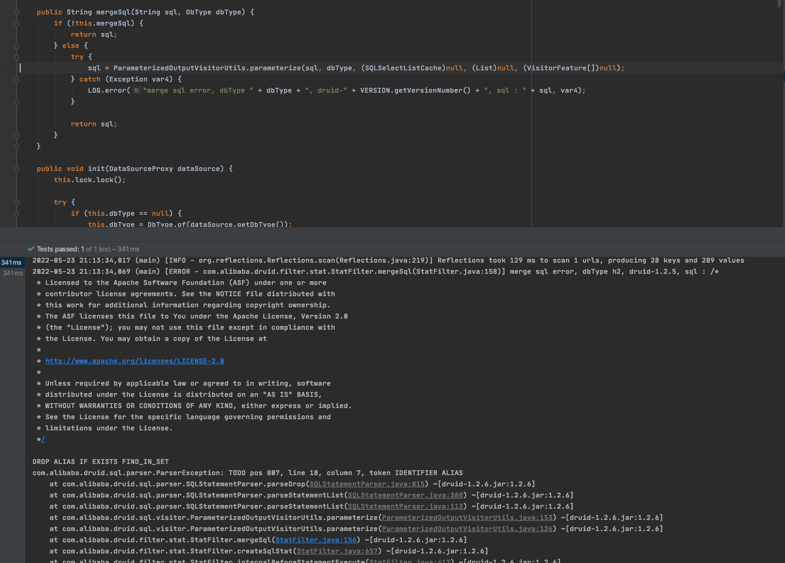Click the ParserException 'TODO pos 807' console line

coord(247,473)
